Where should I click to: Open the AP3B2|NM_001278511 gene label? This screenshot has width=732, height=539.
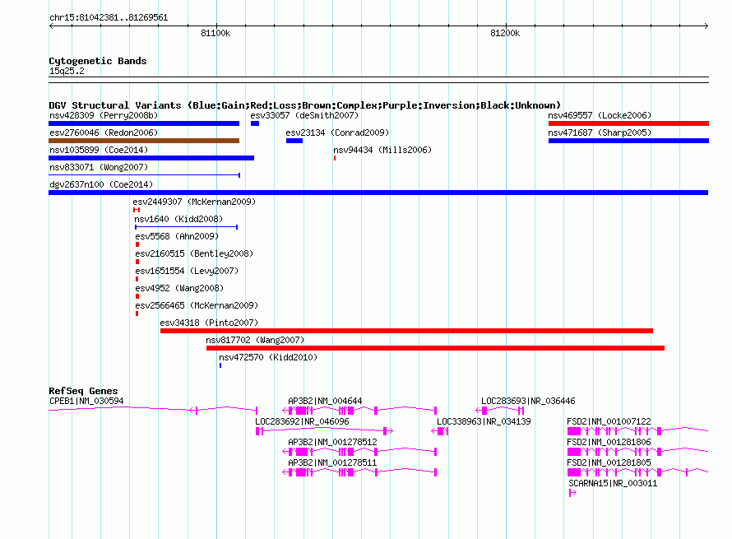pos(332,462)
